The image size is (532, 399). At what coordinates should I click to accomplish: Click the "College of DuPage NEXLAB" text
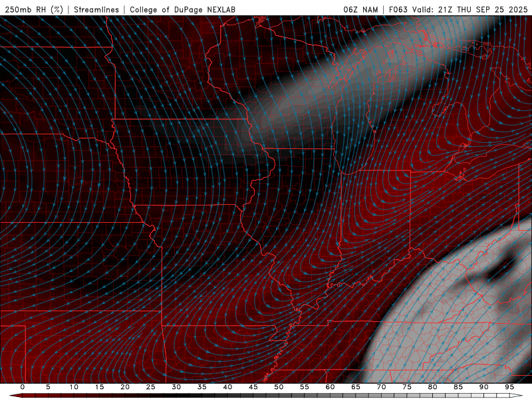[x=182, y=9]
